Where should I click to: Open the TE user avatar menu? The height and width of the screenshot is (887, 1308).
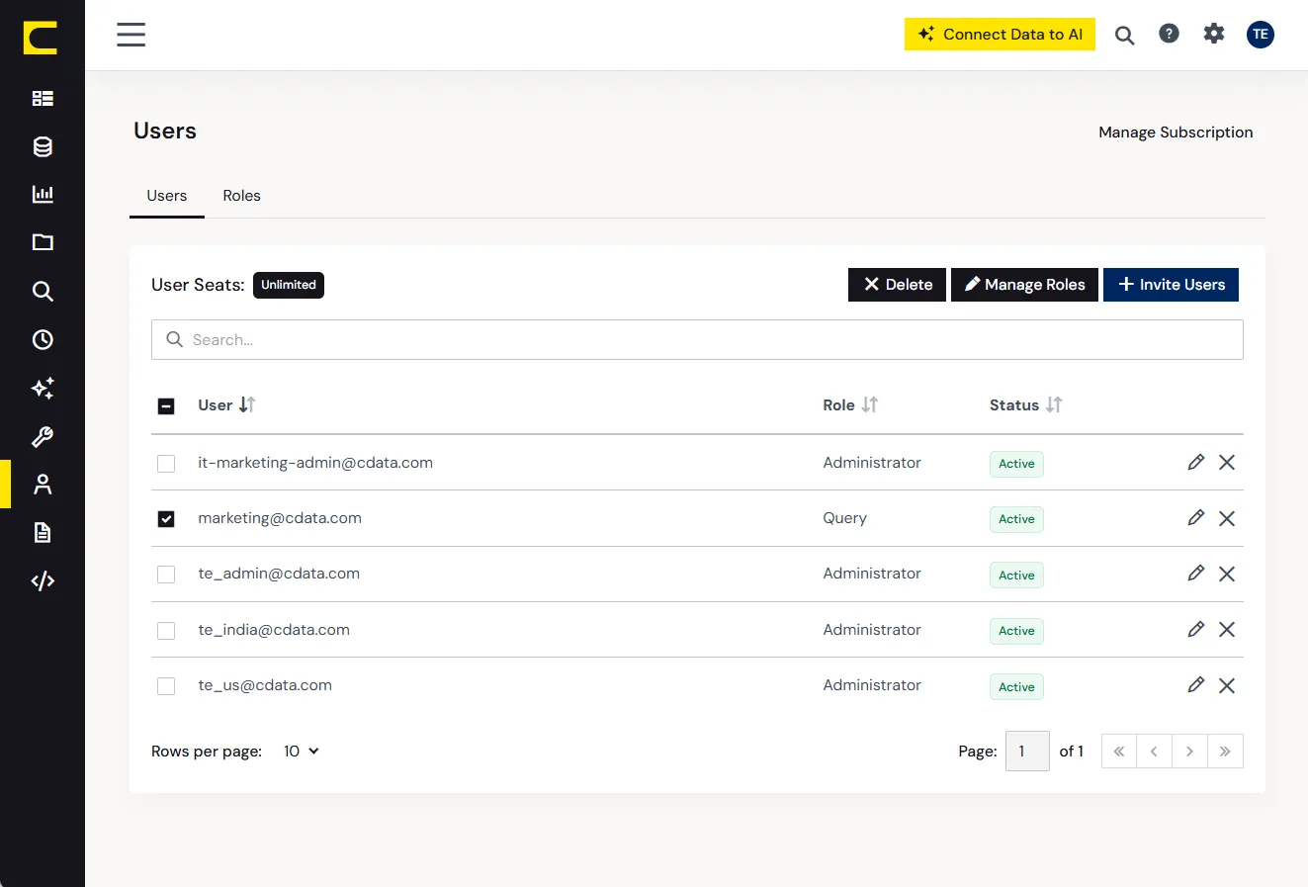1261,35
